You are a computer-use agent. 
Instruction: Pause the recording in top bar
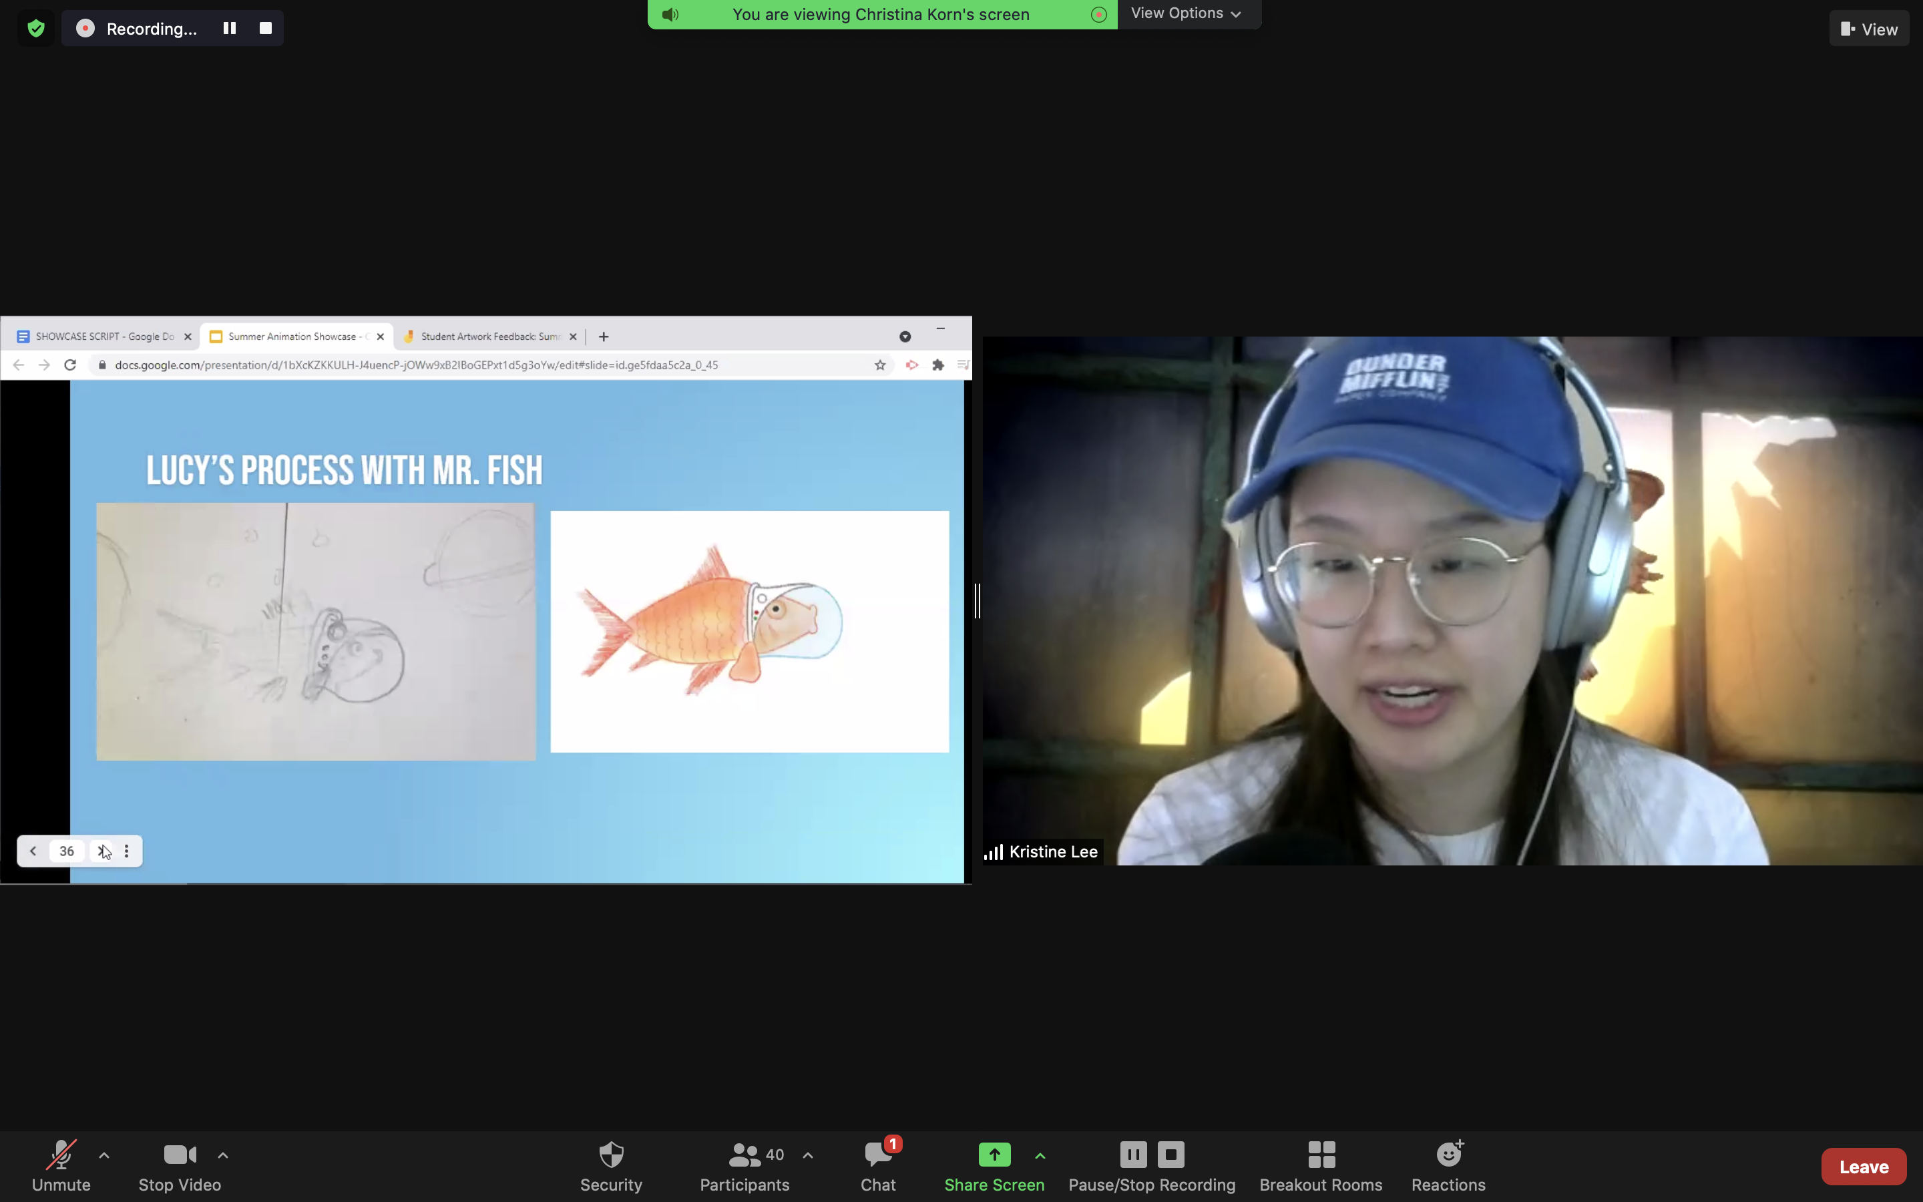coord(230,29)
